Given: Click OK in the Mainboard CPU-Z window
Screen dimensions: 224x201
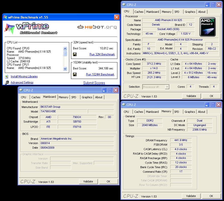Looking at the screenshot, I should coord(108,181).
